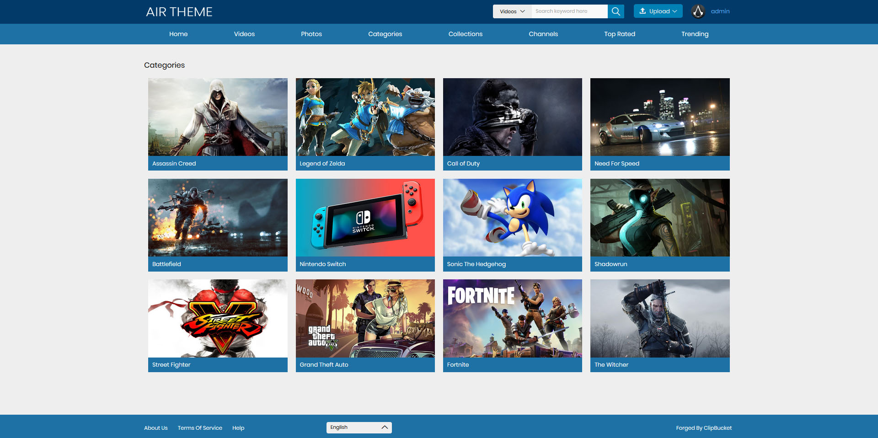Click the admin avatar icon
Screen dimensions: 878x438
(698, 11)
